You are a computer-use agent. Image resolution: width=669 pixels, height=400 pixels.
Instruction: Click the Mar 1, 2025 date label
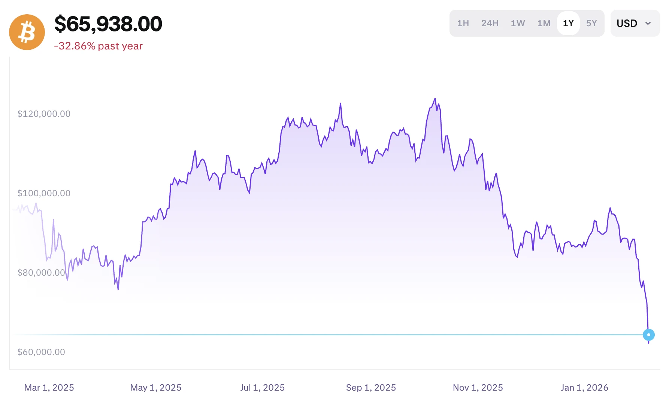pos(49,388)
